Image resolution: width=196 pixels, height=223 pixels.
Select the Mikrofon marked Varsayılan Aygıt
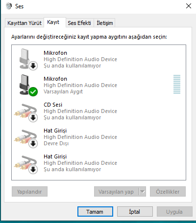click(98, 85)
